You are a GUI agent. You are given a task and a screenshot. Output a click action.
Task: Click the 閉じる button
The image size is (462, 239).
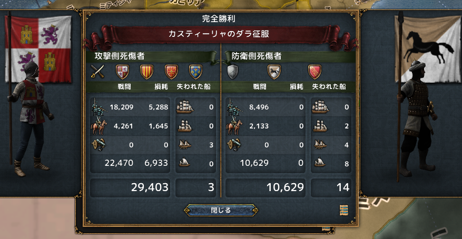[x=221, y=210]
